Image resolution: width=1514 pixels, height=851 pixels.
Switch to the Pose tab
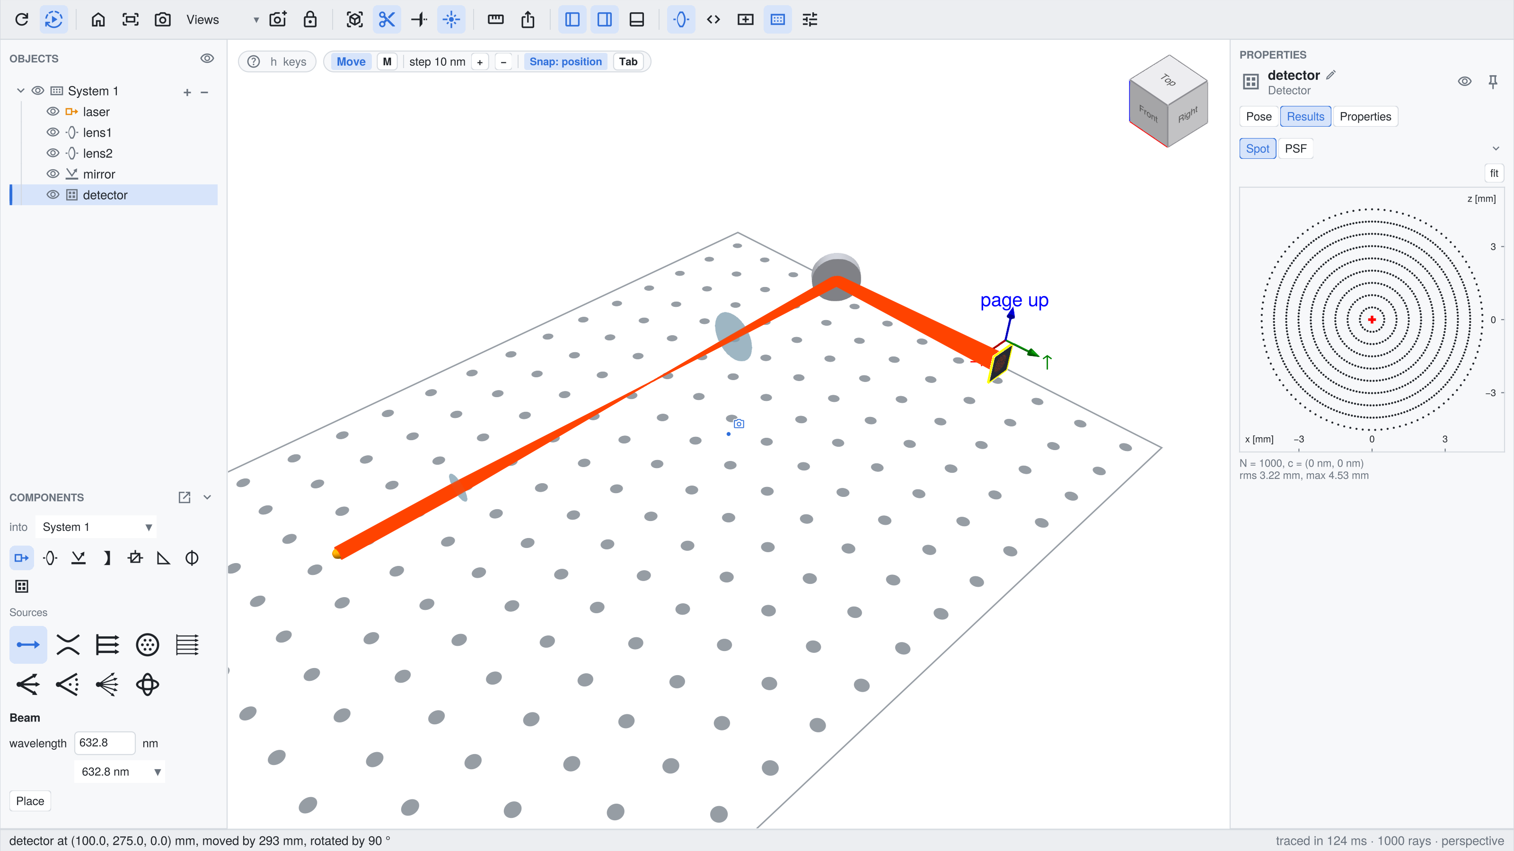click(1259, 116)
